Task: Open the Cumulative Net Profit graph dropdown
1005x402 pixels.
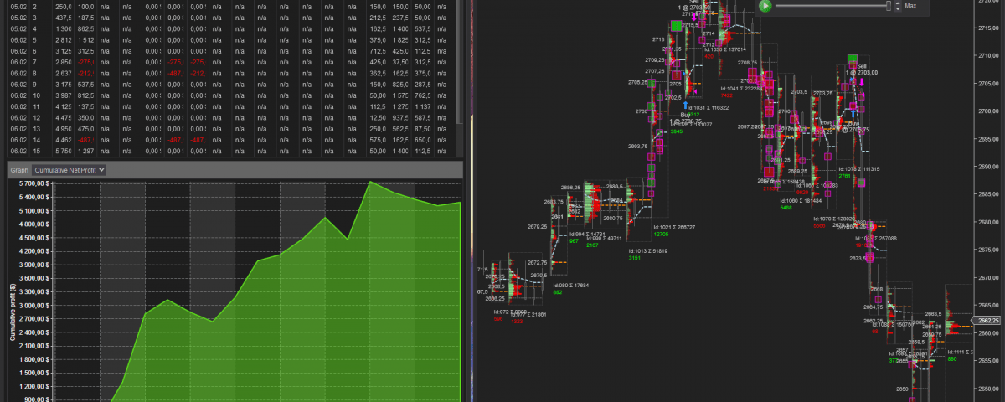Action: [x=70, y=169]
